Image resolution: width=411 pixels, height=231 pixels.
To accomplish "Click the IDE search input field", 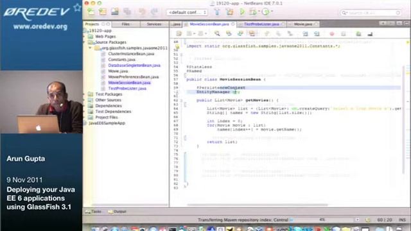I will pos(371,13).
